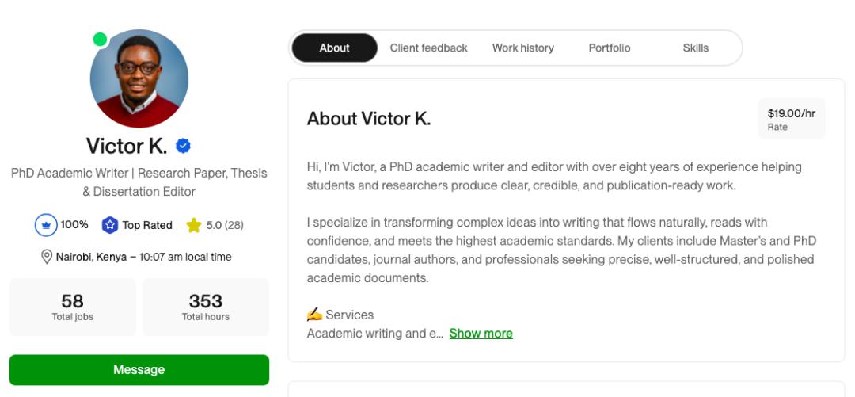Open Victor's profile photo

(139, 79)
